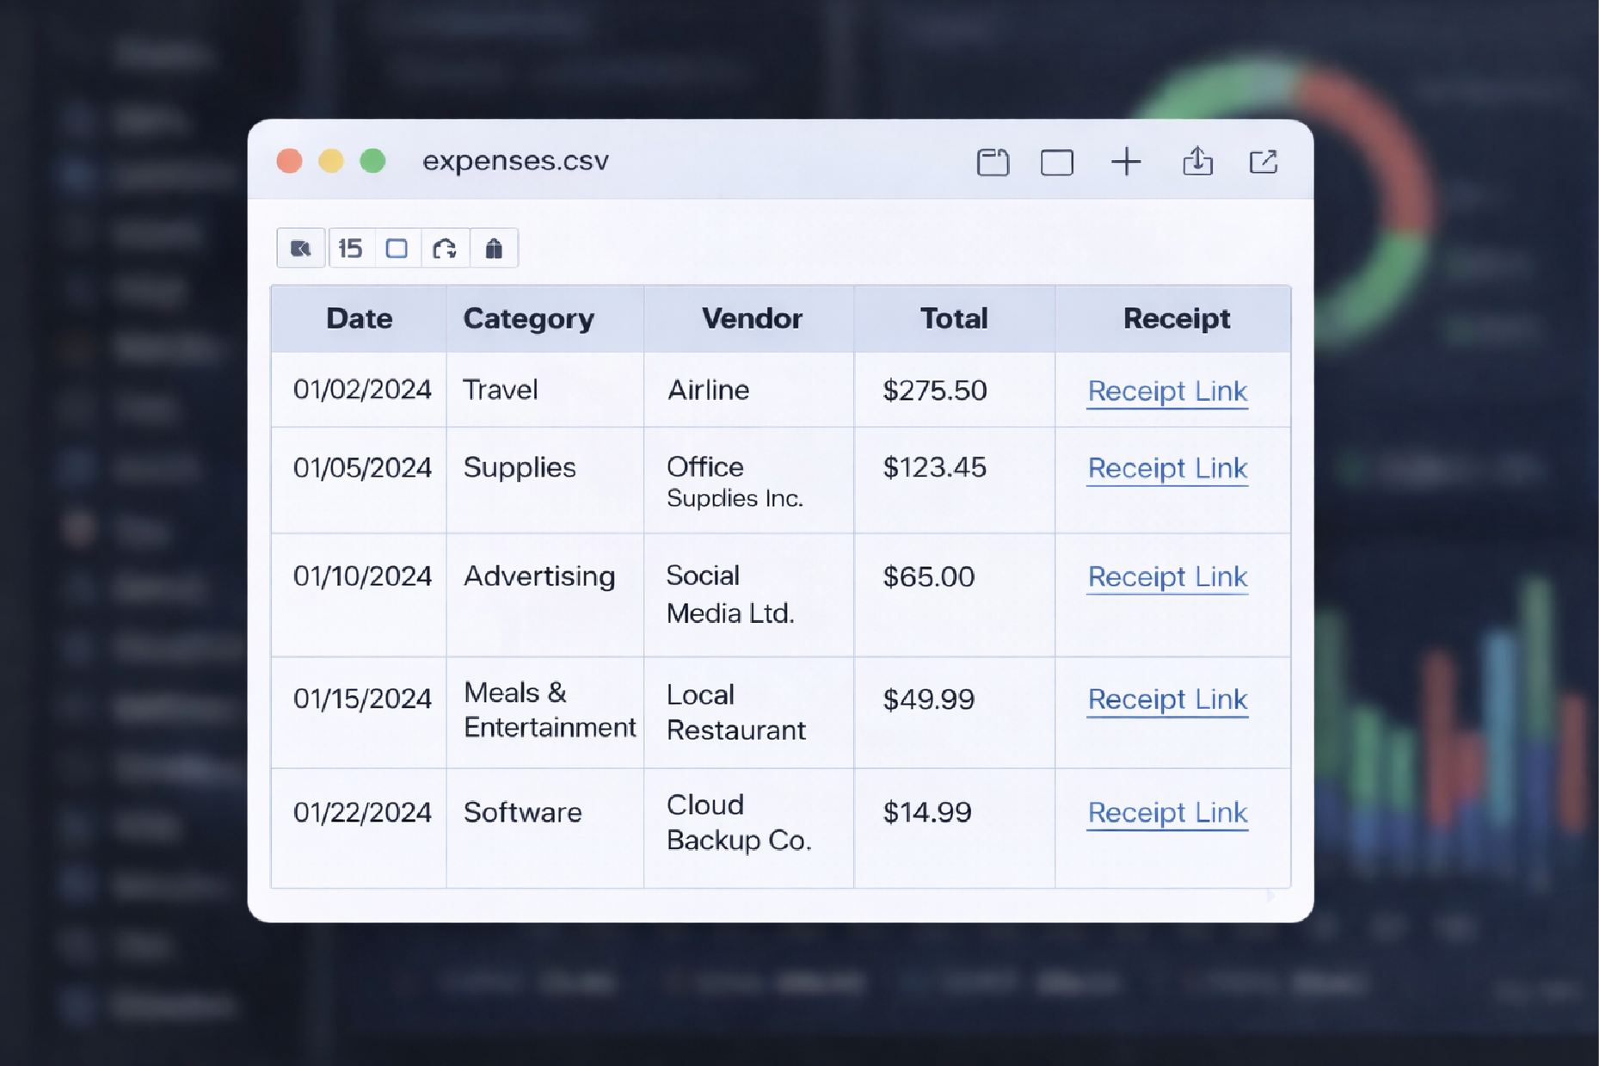Select the Date column header
Image resolution: width=1599 pixels, height=1066 pixels.
tap(359, 318)
